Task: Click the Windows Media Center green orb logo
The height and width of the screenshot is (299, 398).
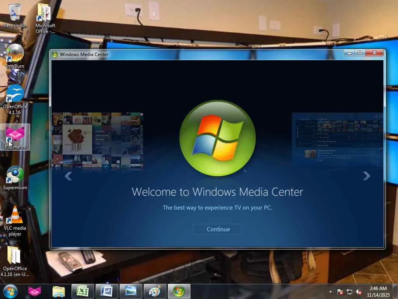Action: [x=218, y=138]
